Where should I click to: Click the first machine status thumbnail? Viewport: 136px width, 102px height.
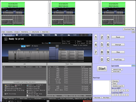pos(13,14)
